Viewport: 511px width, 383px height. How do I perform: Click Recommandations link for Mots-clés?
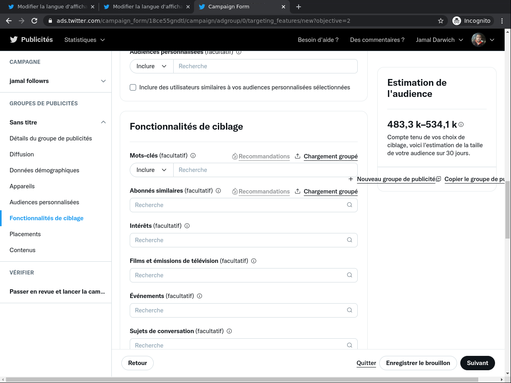[264, 156]
